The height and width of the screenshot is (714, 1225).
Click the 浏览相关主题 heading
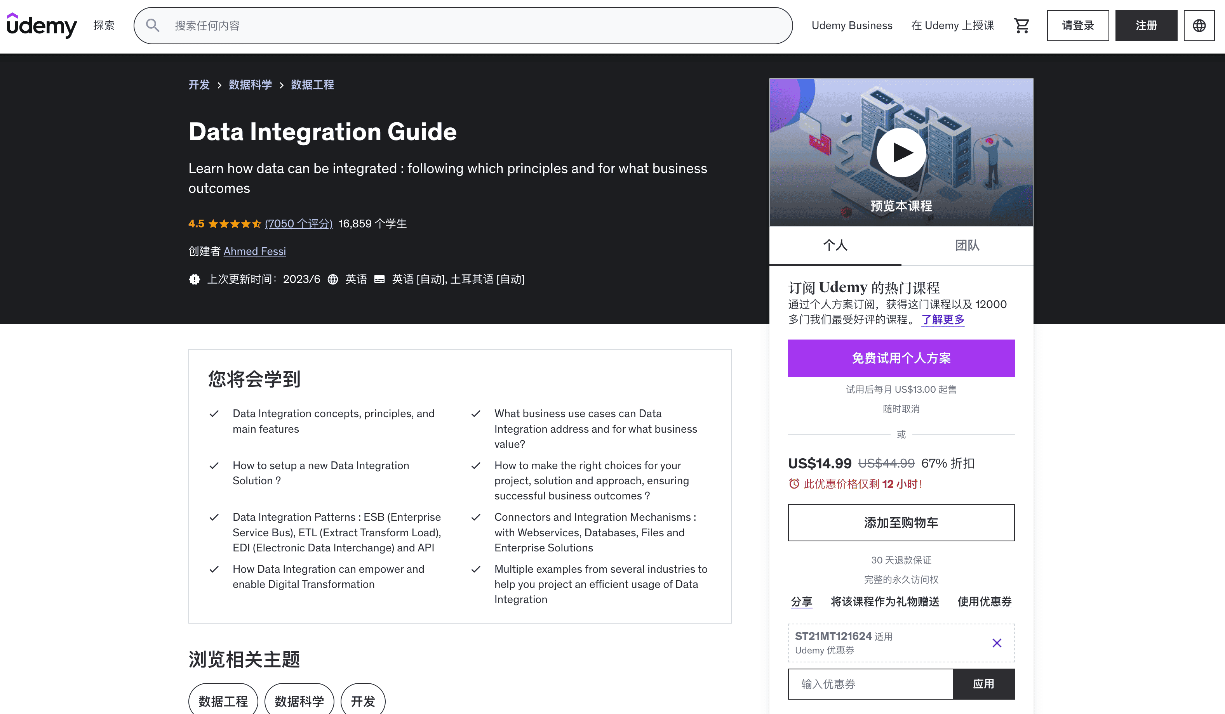coord(244,659)
